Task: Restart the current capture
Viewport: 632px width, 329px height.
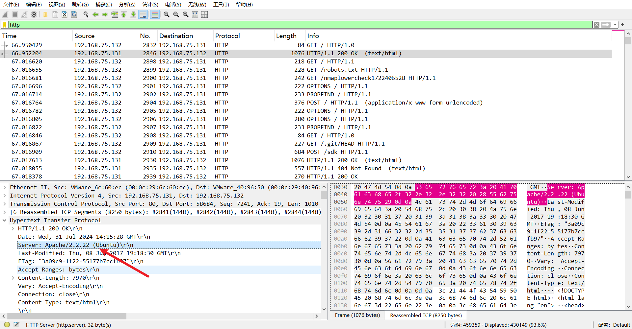Action: click(24, 14)
